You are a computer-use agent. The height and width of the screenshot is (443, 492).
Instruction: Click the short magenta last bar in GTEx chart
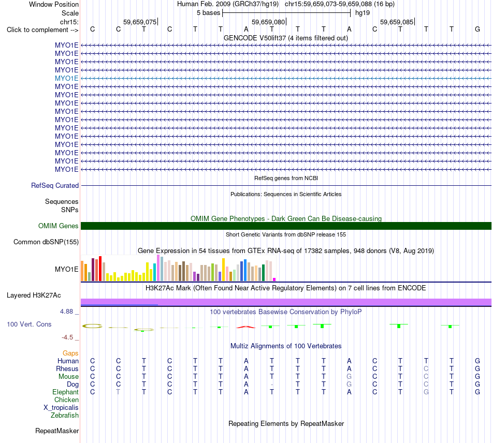(274, 279)
